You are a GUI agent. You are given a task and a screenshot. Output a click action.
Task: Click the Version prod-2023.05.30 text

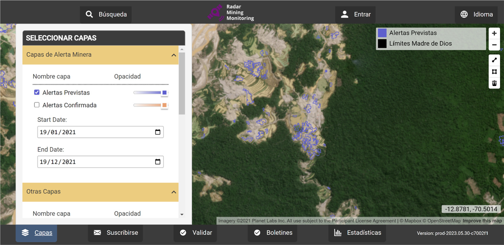coord(452,233)
